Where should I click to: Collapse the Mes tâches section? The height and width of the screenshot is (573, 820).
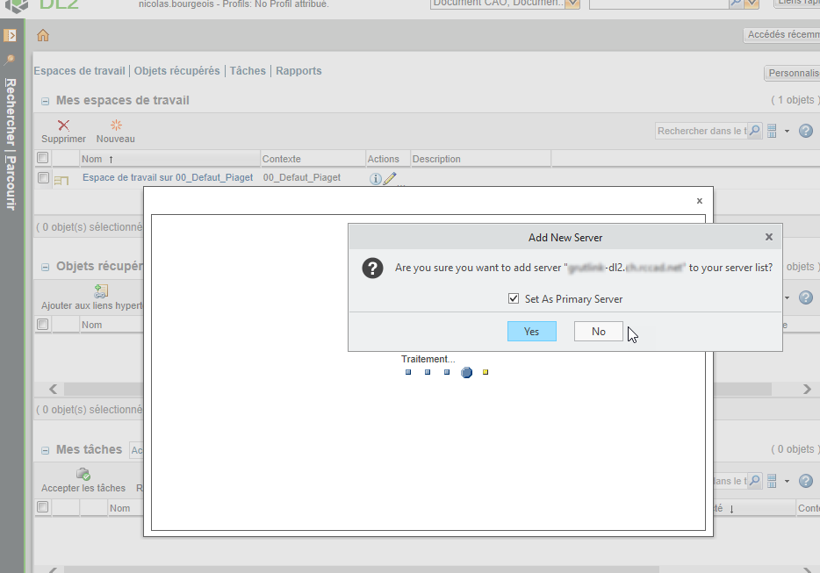tap(44, 448)
